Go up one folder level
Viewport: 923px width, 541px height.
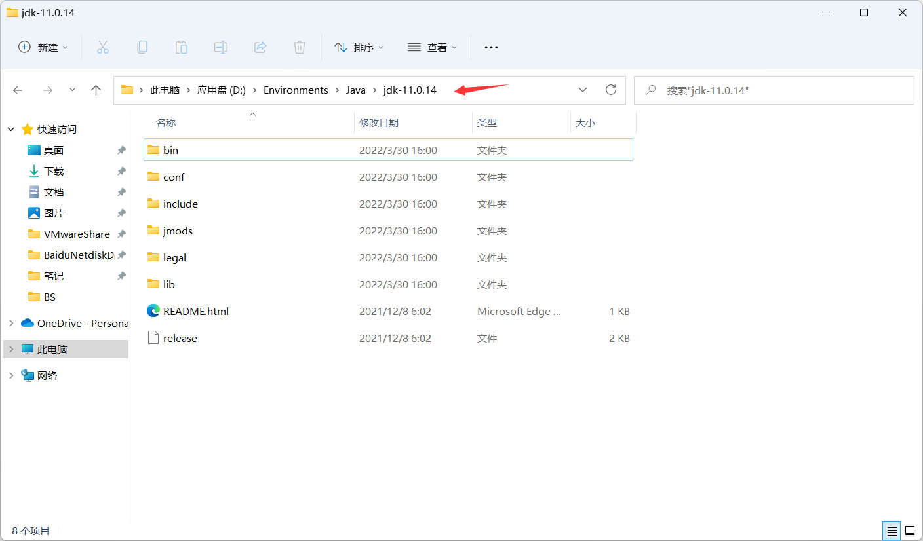[96, 90]
